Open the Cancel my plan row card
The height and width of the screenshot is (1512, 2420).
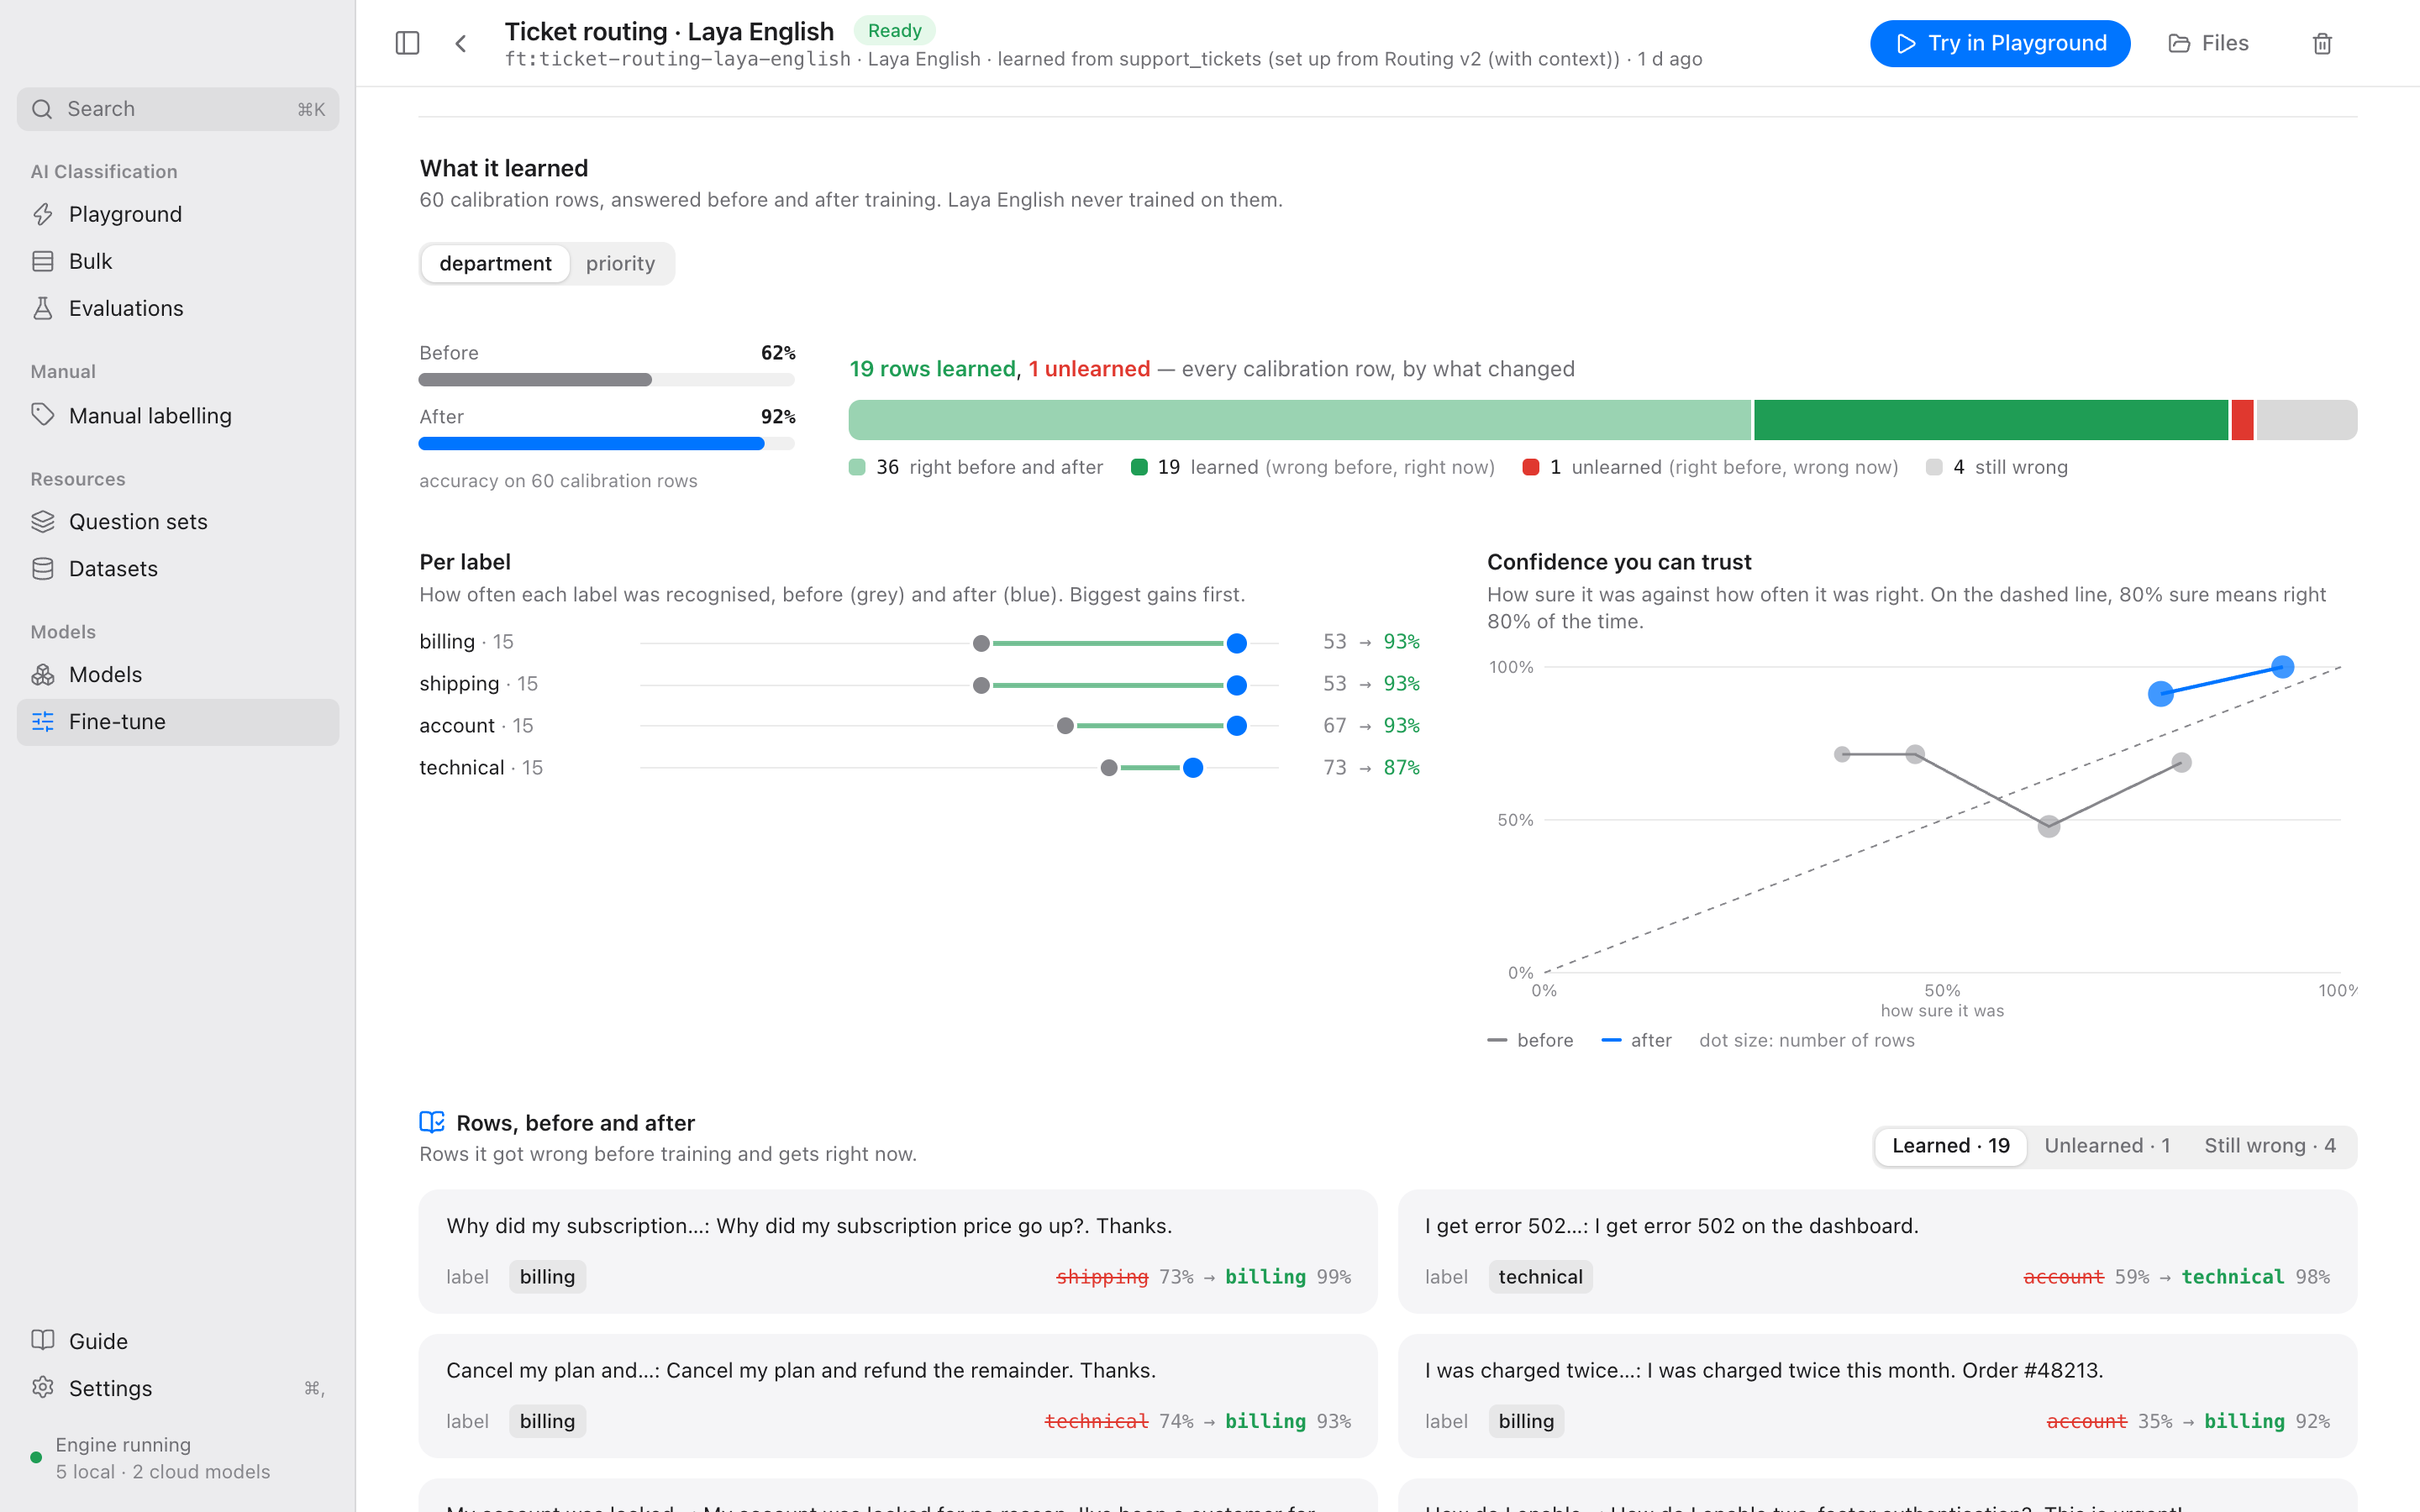[897, 1395]
